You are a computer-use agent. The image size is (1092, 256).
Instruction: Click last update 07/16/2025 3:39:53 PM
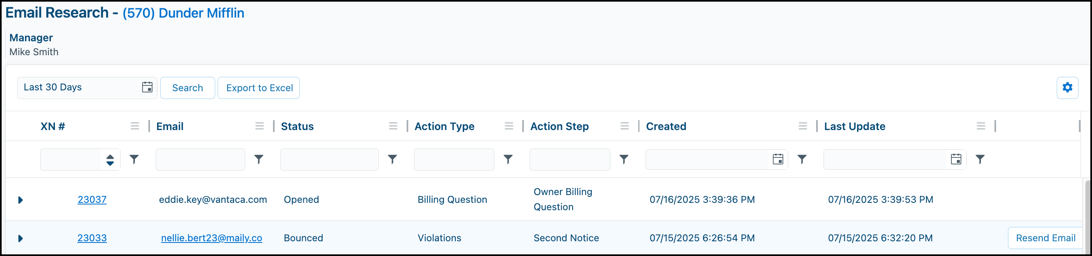(880, 199)
